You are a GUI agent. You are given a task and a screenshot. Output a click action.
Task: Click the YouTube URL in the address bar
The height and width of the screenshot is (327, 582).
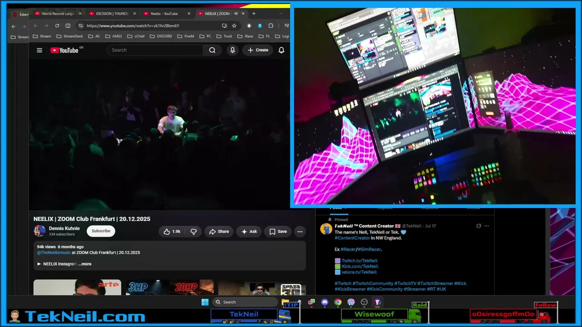(x=133, y=26)
